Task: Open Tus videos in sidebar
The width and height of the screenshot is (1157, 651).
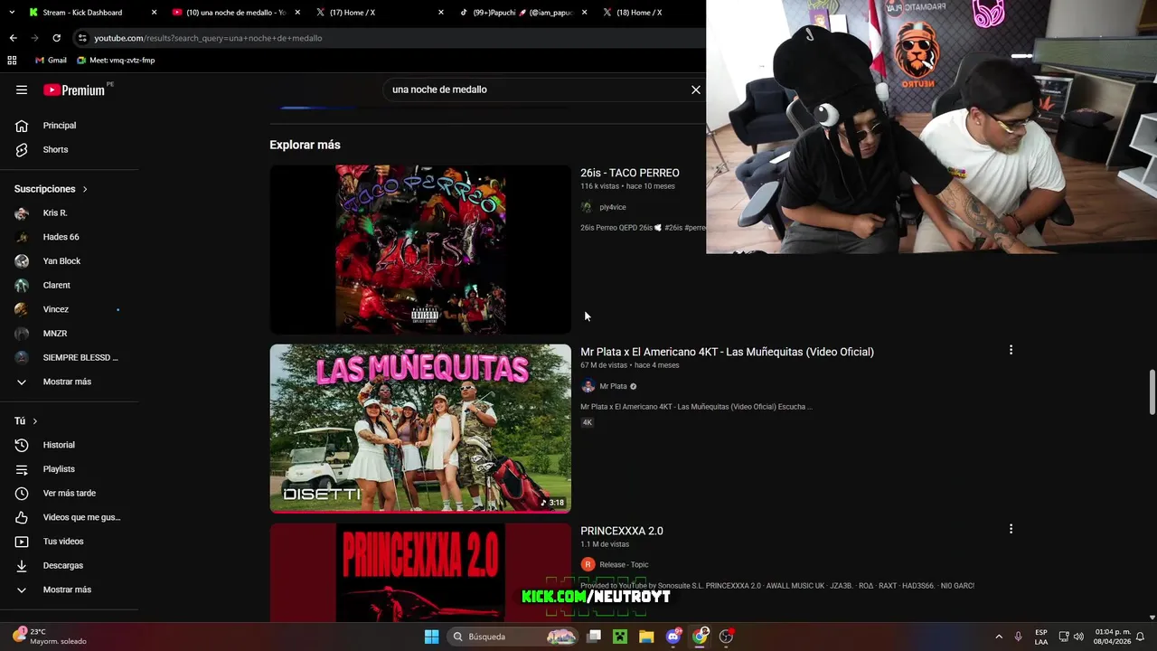Action: 63,542
